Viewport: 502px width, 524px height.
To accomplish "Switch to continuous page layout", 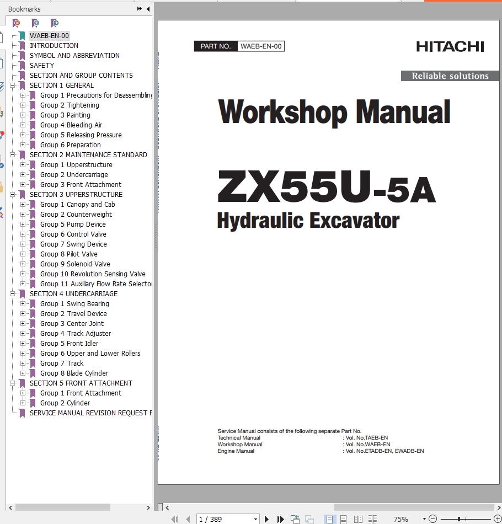I will [343, 519].
